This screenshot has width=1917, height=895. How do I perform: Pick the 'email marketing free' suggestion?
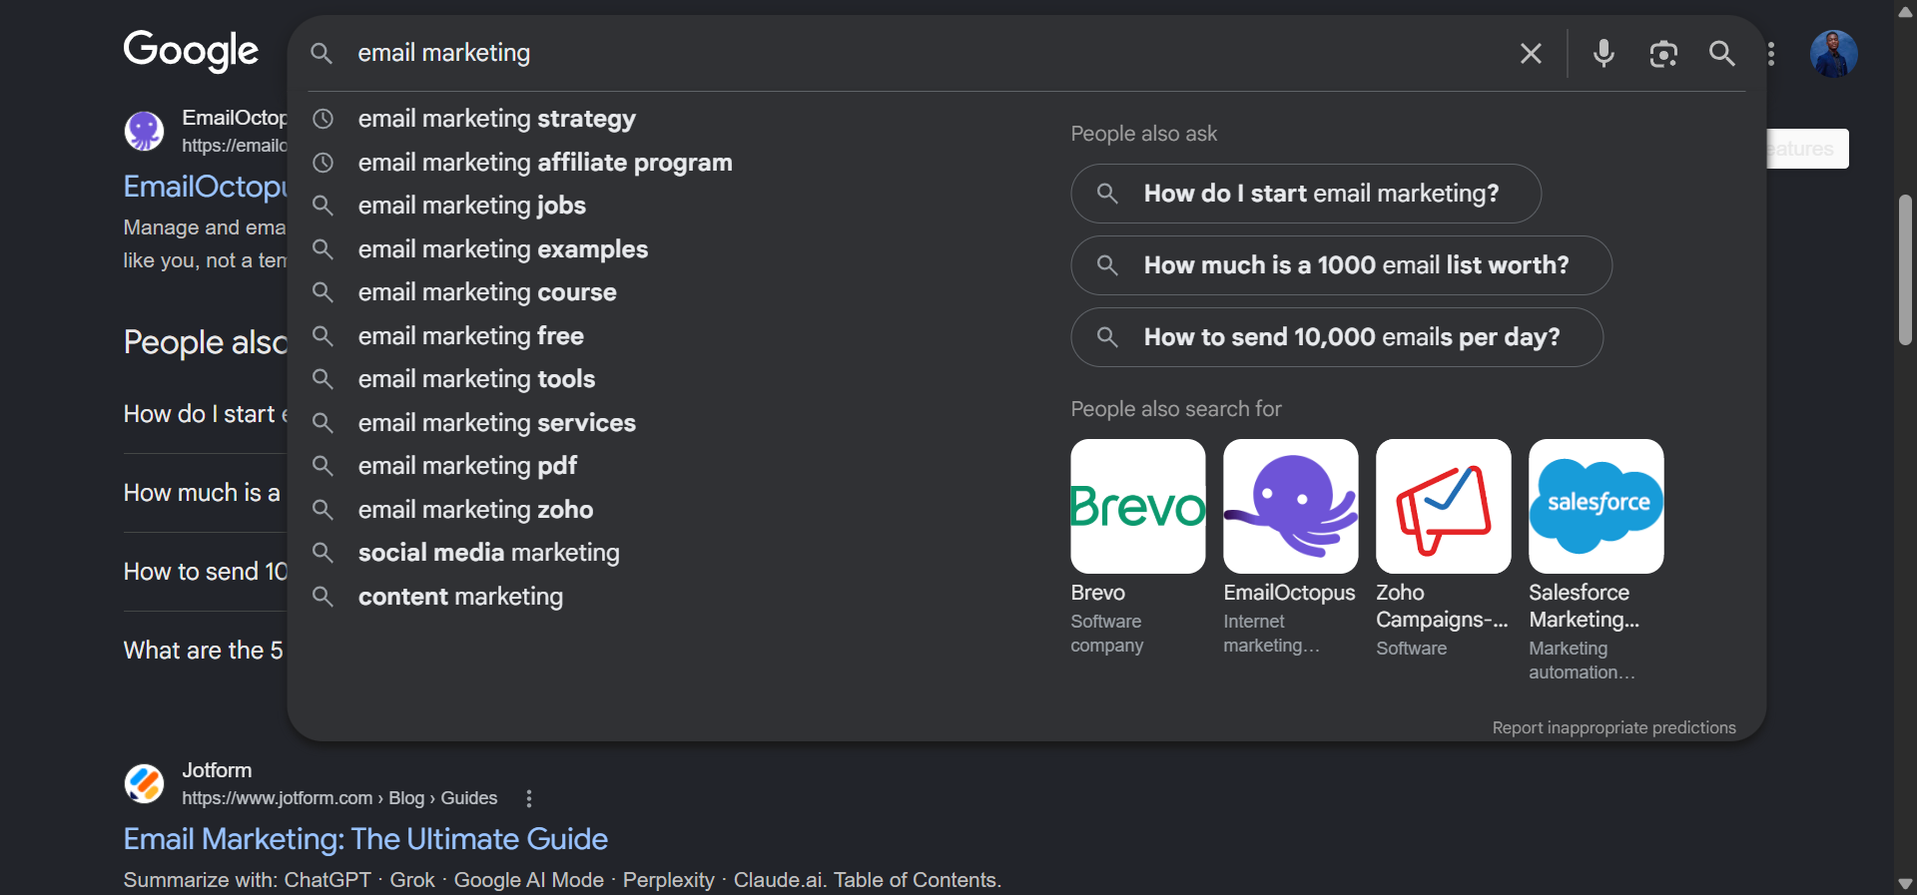click(x=471, y=336)
